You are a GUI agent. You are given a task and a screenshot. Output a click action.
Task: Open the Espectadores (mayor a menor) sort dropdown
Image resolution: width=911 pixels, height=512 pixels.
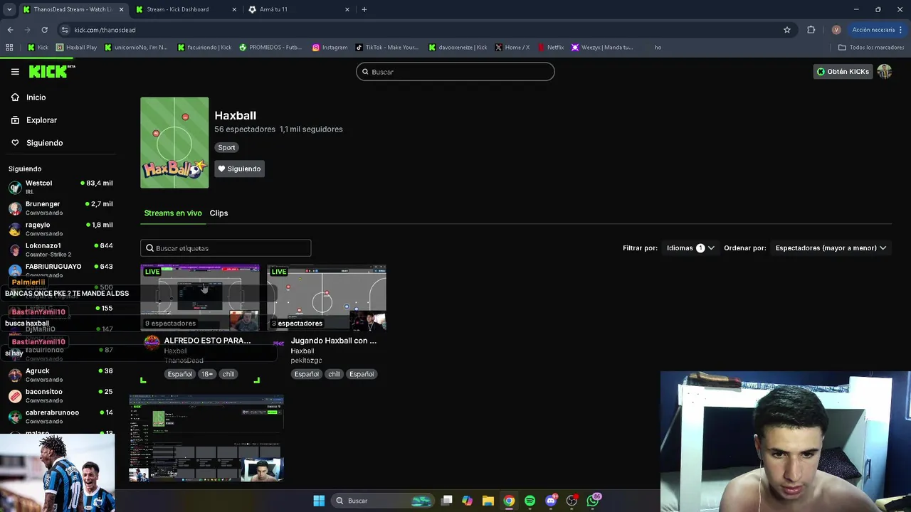[831, 248]
